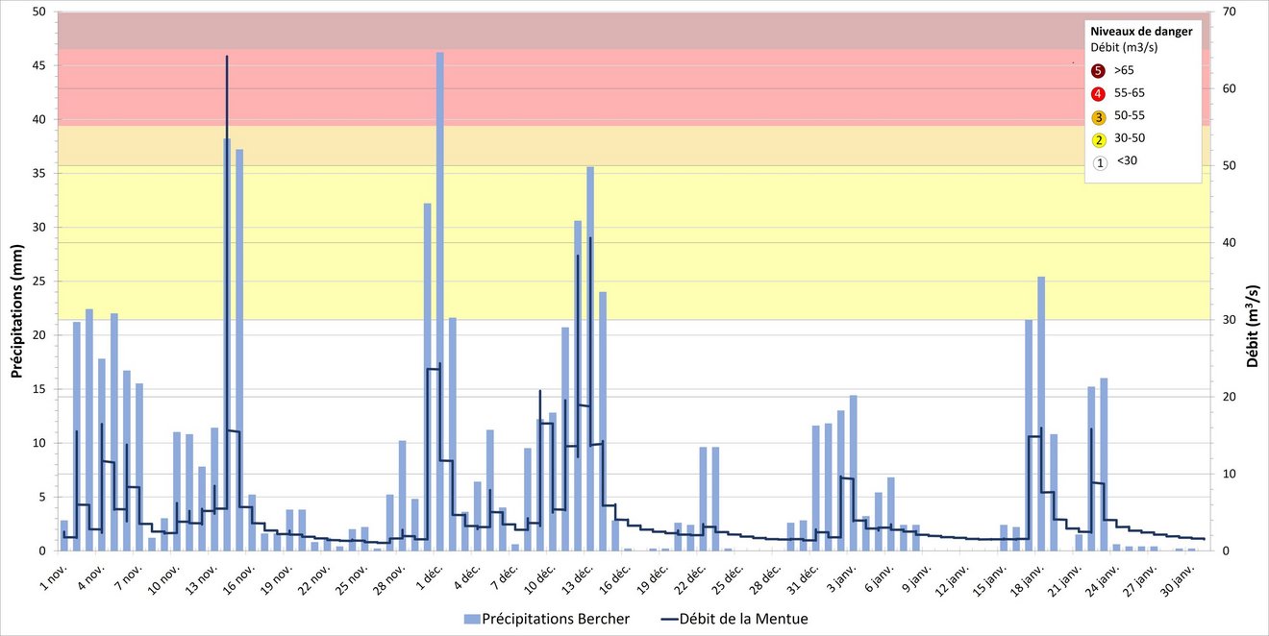Click the '45' value on precipitation axis

pyautogui.click(x=37, y=66)
